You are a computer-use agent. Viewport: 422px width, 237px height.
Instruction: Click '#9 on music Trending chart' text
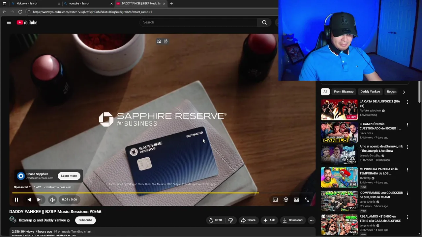(72, 232)
